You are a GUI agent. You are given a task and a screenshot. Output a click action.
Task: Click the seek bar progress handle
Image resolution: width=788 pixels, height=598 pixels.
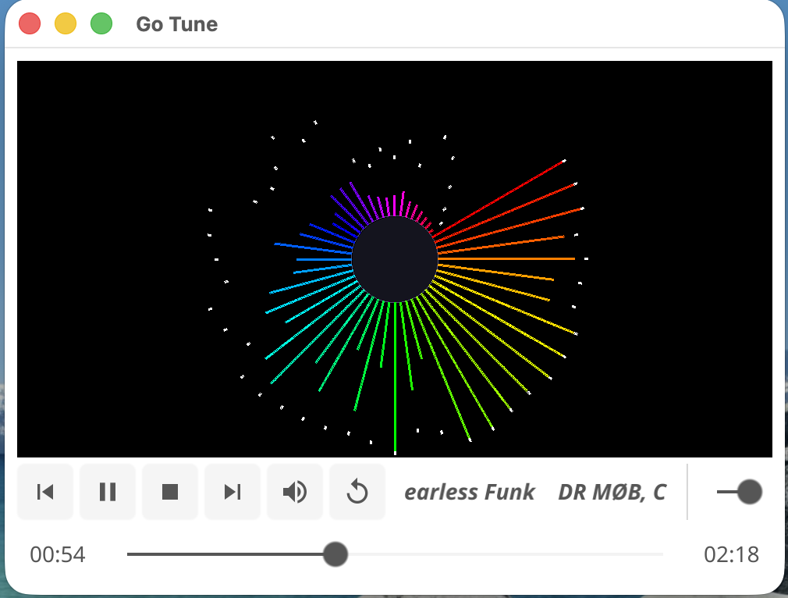coord(335,554)
